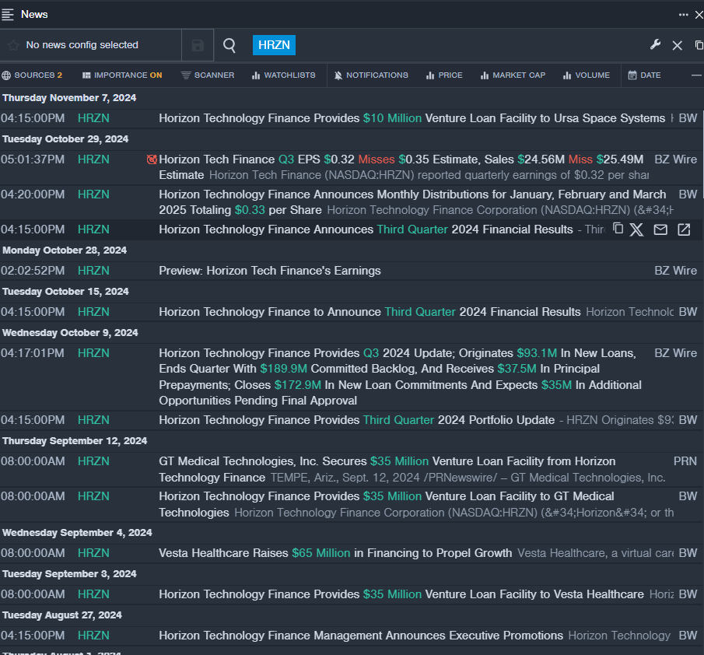Copy the Third Quarter Financial Results headline
This screenshot has width=704, height=655.
coord(618,229)
